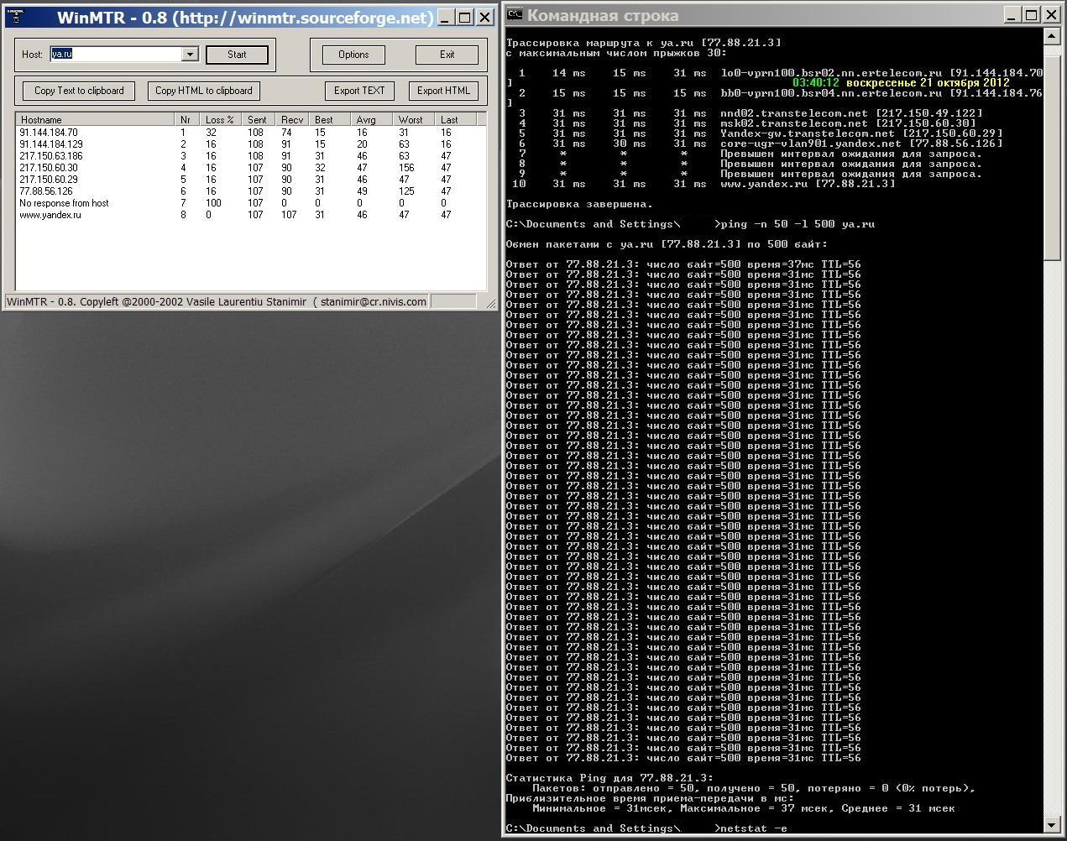Click the nnd02.transtelecom.net traceroute line
1067x841 pixels.
pyautogui.click(x=747, y=113)
